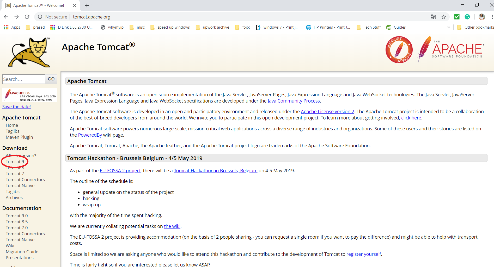The height and width of the screenshot is (267, 494).
Task: Click the Apache Software Foundation feather logo
Action: click(x=451, y=50)
